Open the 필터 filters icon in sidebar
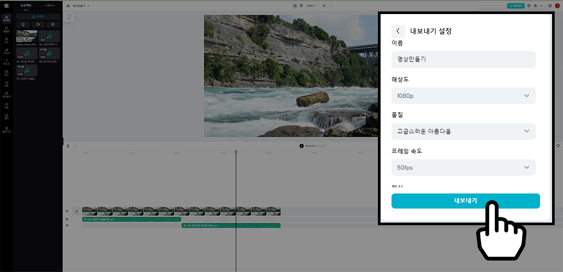The image size is (563, 272). [6, 116]
